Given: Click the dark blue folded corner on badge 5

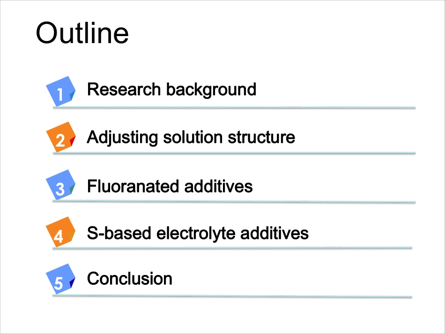Looking at the screenshot, I should [73, 282].
